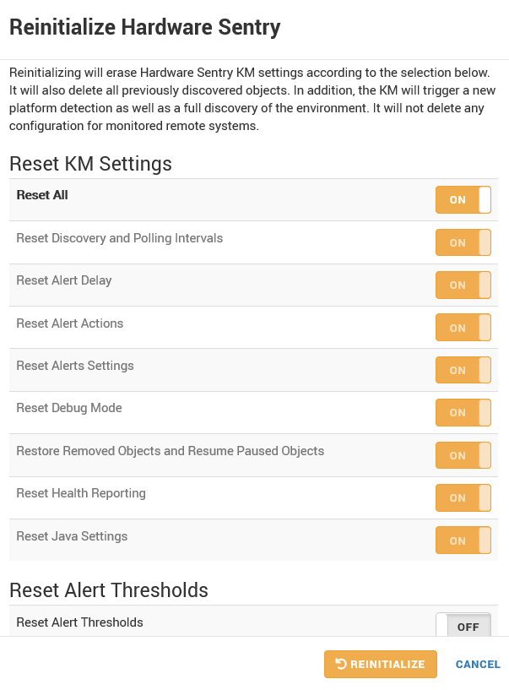Click the Reset Health Reporting label
This screenshot has height=690, width=509.
(81, 493)
